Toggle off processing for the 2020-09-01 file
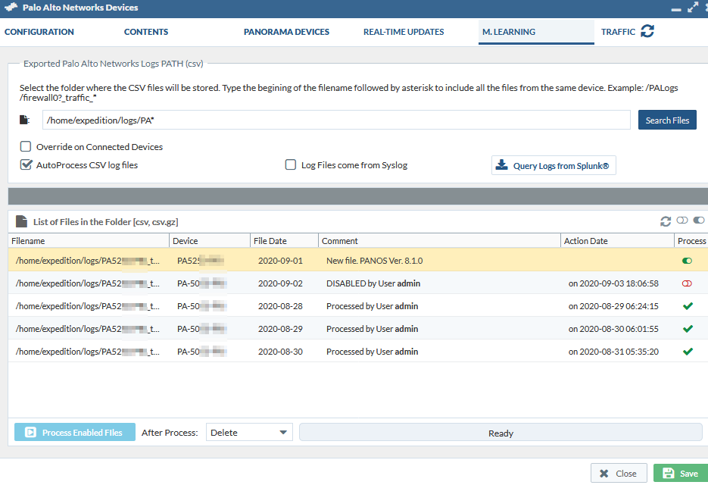The width and height of the screenshot is (708, 485). tap(688, 261)
